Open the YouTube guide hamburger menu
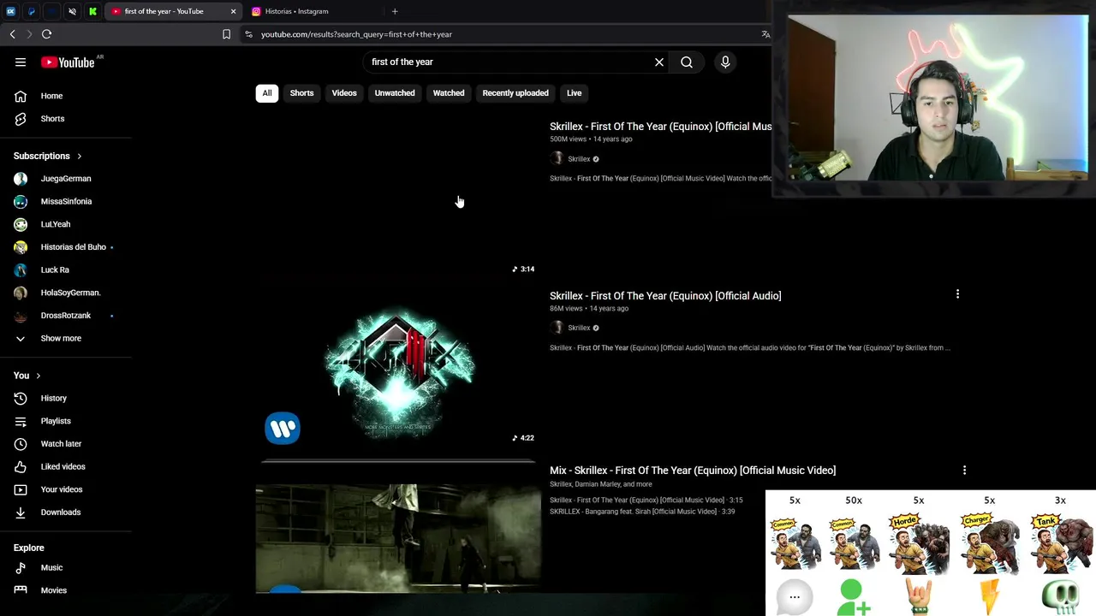 tap(21, 62)
